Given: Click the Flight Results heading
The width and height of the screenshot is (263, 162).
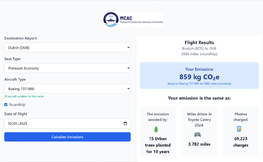Looking at the screenshot, I should tap(199, 43).
